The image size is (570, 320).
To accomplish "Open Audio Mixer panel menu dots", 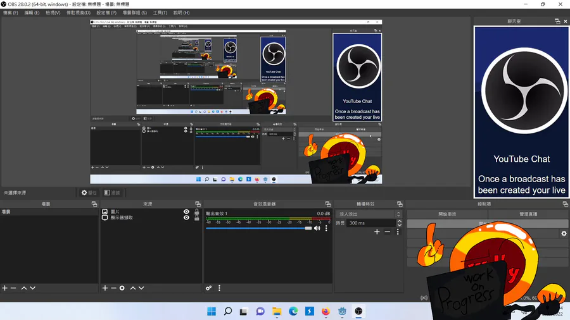I will click(x=219, y=288).
